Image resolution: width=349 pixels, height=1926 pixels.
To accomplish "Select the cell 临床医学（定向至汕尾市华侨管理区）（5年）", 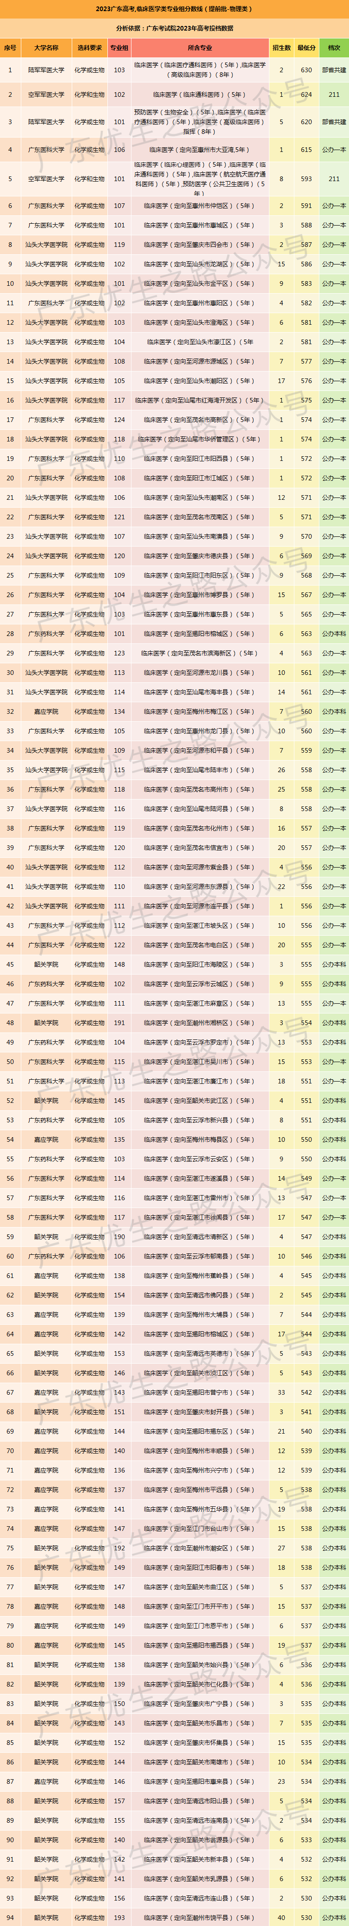I will (x=199, y=439).
